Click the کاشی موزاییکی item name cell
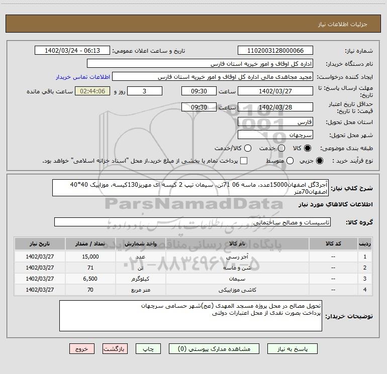Viewport: 387px width, 374px height. (x=237, y=290)
